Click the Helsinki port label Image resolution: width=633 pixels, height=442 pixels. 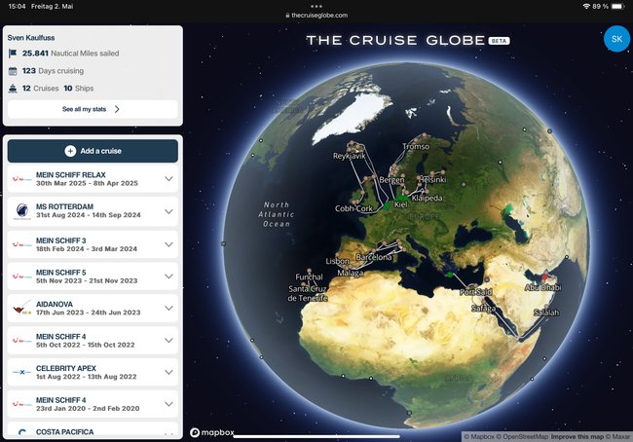(x=433, y=180)
